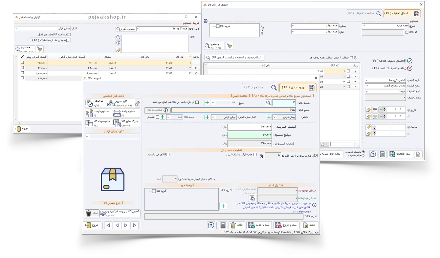Open the calendar picker for the discount start date
The width and height of the screenshot is (440, 258).
pyautogui.click(x=375, y=110)
